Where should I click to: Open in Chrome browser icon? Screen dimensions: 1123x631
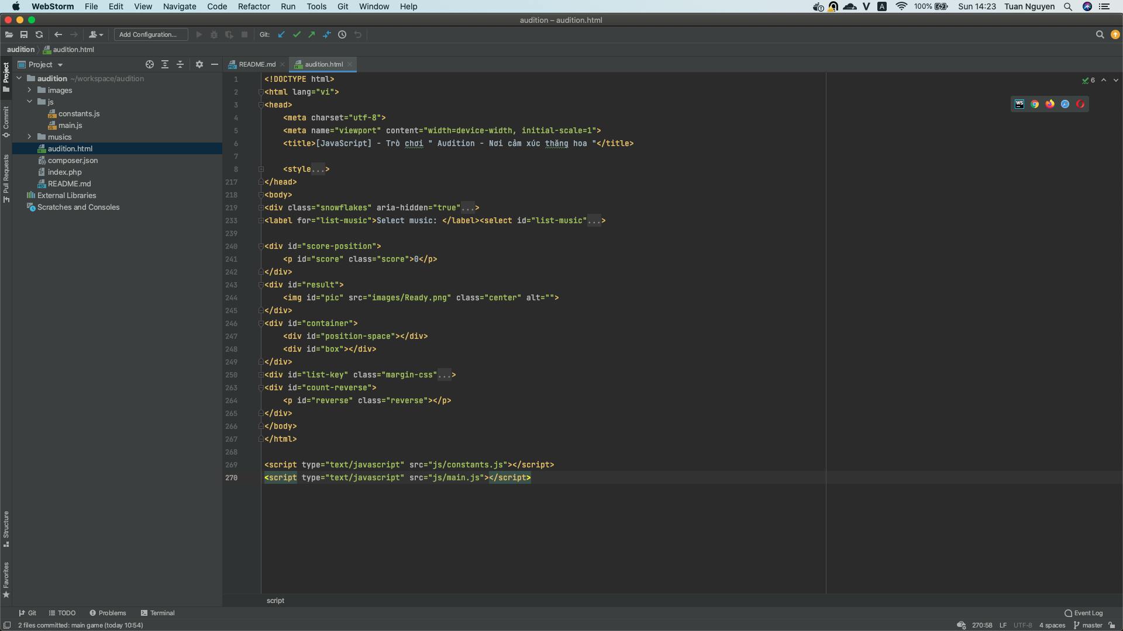pos(1035,104)
